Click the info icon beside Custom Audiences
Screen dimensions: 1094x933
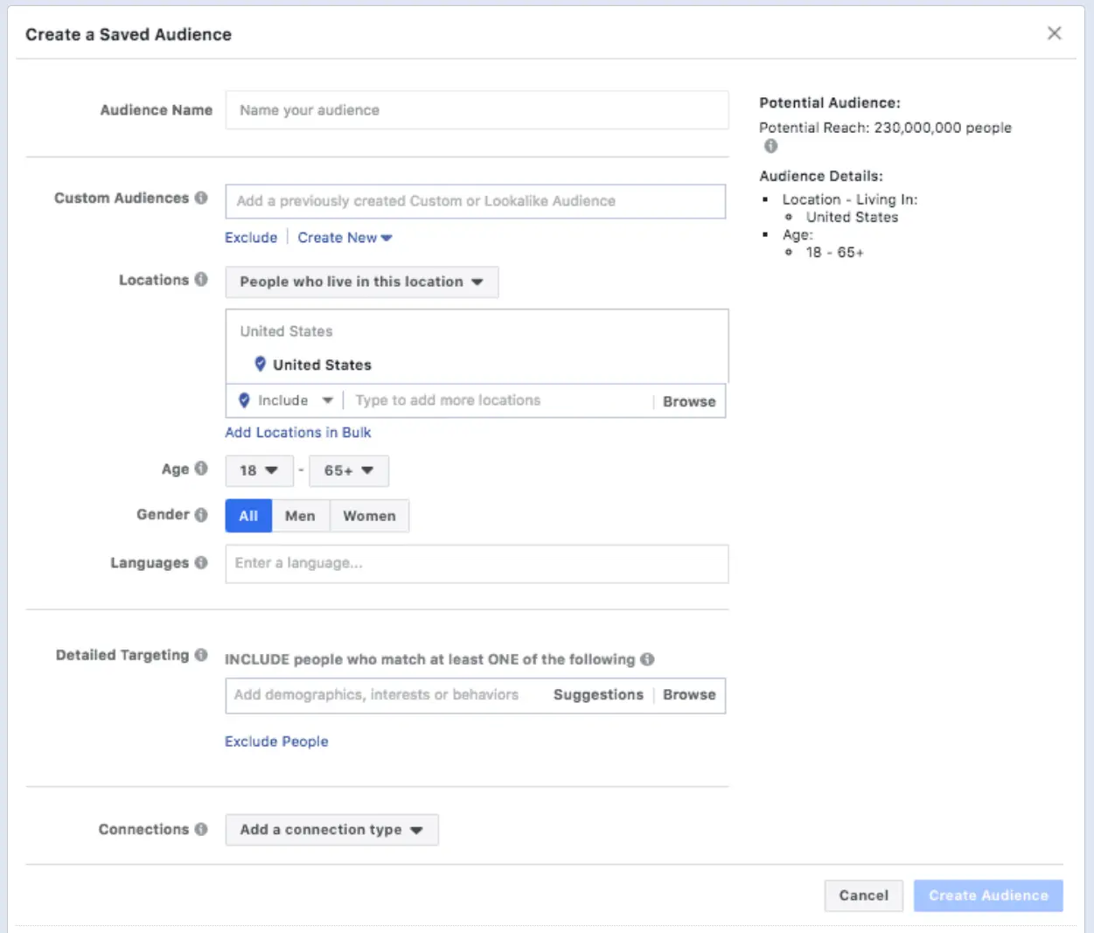(x=201, y=198)
